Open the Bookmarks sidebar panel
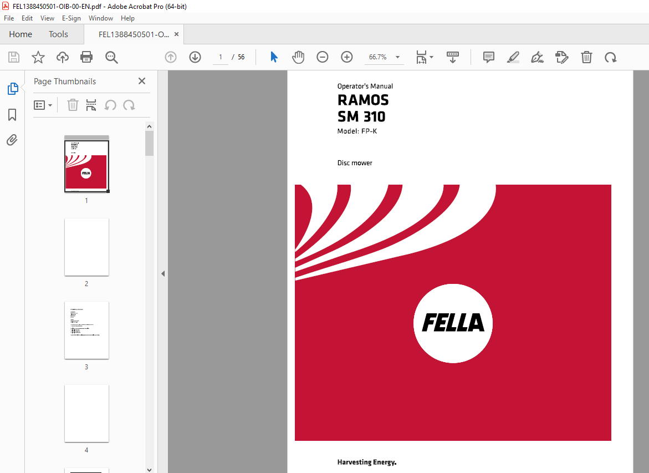The image size is (649, 473). click(12, 115)
